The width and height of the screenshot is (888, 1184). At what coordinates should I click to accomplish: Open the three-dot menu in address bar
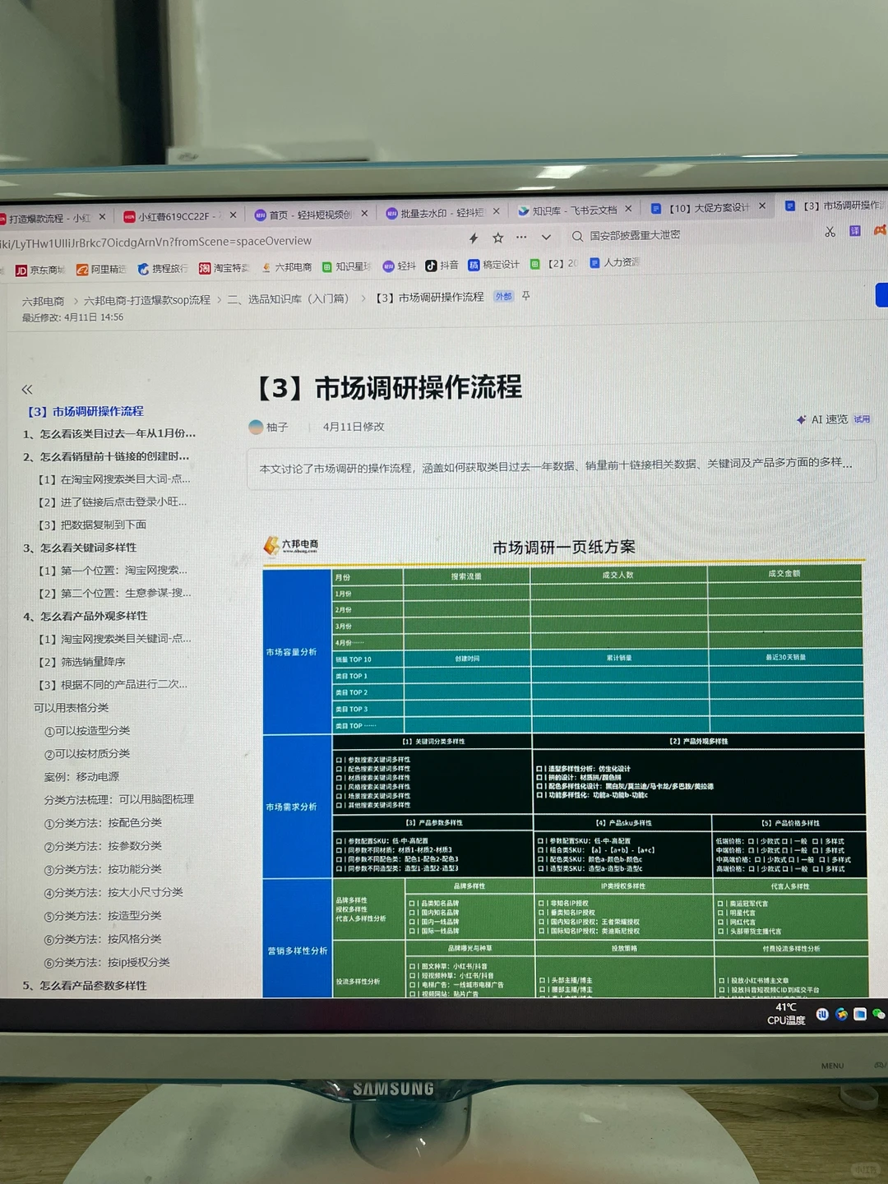click(521, 237)
